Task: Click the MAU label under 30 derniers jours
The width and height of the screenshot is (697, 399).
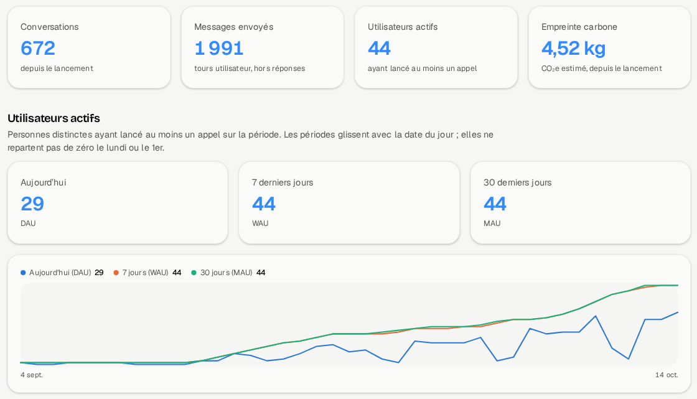Action: 492,223
